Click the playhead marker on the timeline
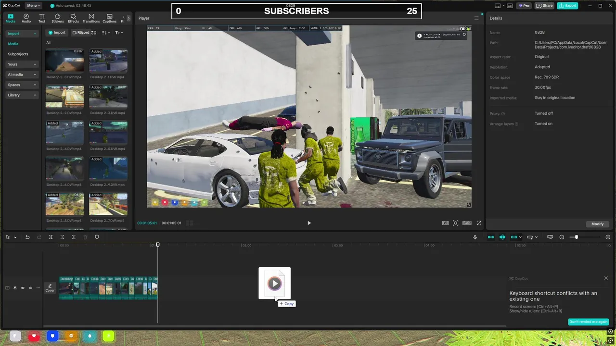This screenshot has width=616, height=346. [158, 245]
